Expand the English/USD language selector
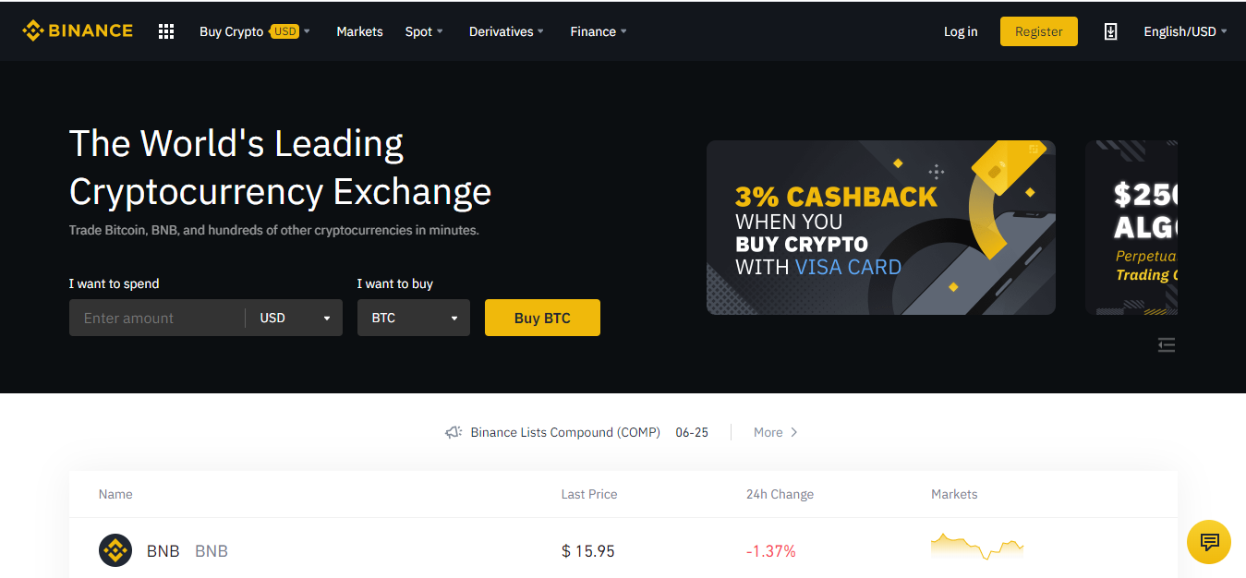This screenshot has height=578, width=1246. 1185,31
